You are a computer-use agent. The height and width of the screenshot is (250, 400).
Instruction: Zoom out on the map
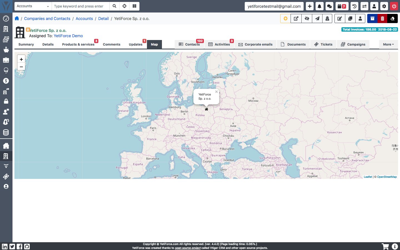click(x=21, y=67)
